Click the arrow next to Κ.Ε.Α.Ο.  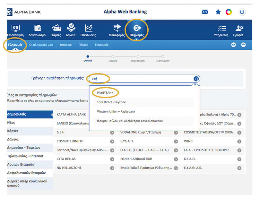coord(239,159)
